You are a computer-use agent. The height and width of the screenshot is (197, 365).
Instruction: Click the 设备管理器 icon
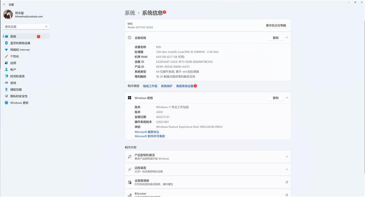click(x=130, y=182)
